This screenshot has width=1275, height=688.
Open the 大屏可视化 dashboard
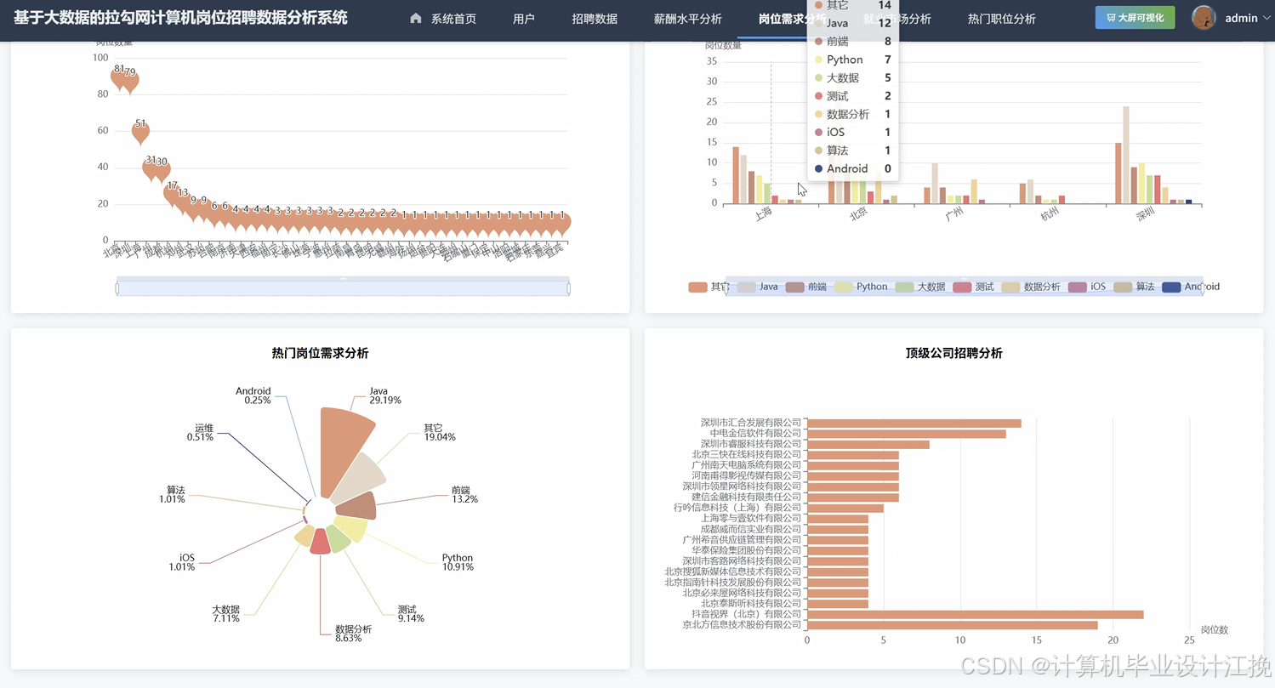(1135, 17)
